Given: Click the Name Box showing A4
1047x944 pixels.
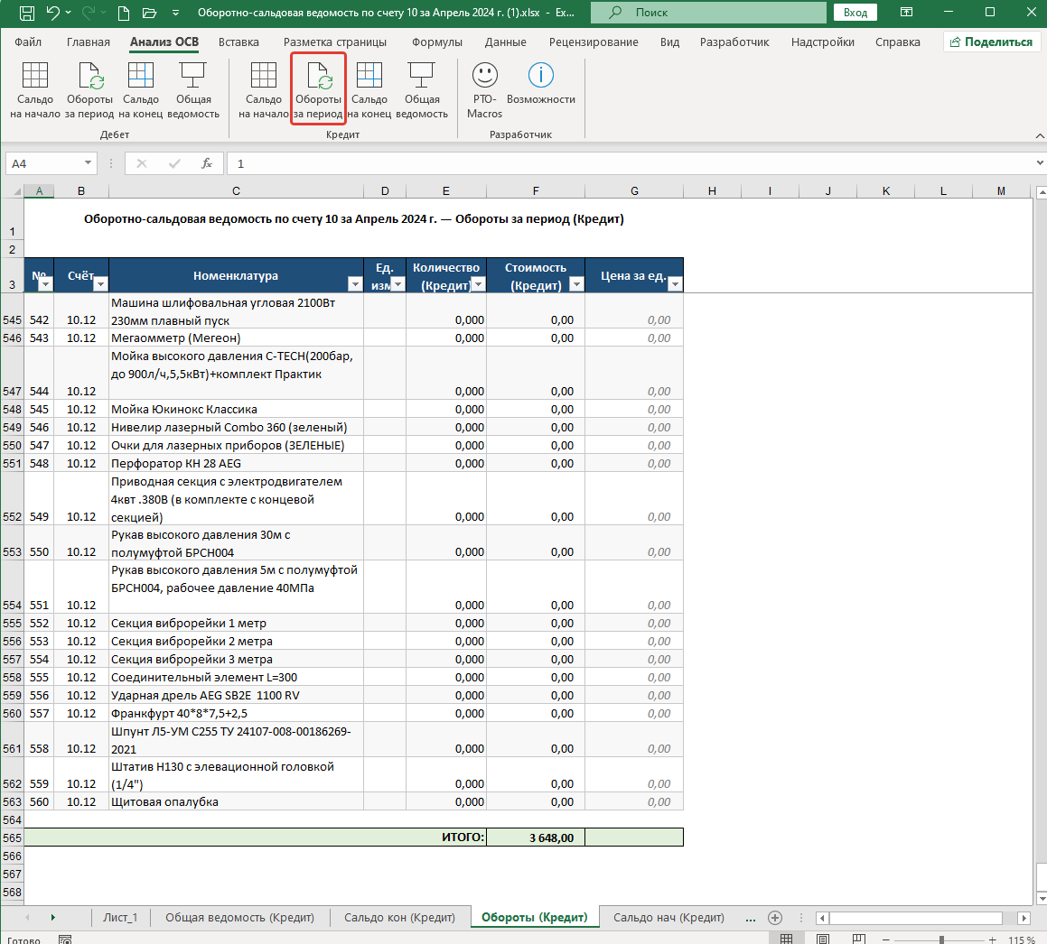Looking at the screenshot, I should [45, 163].
